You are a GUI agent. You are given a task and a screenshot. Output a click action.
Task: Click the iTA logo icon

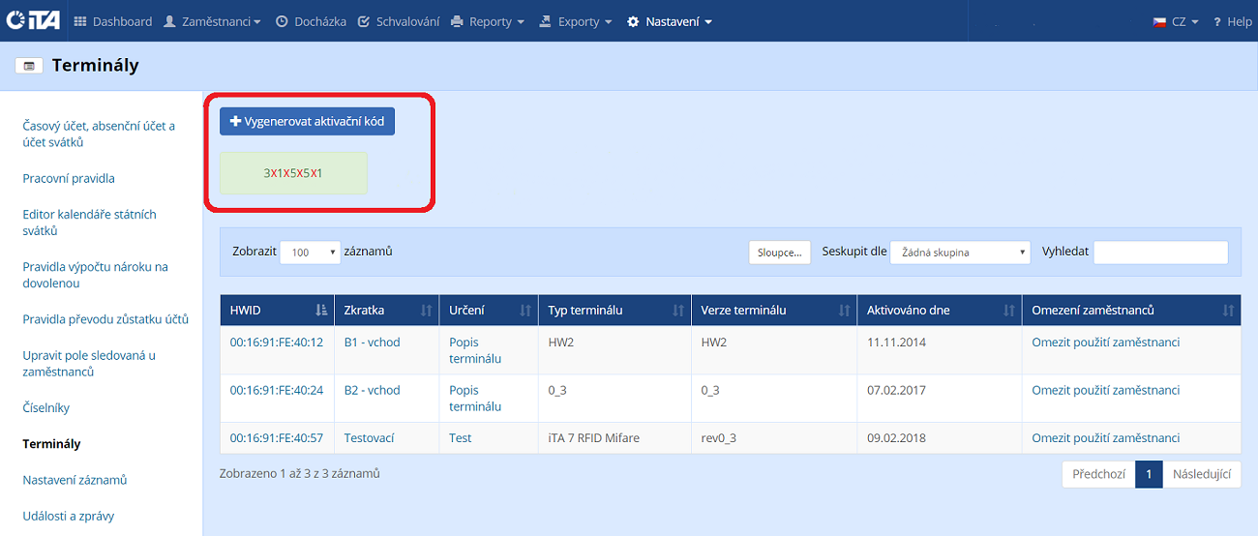35,21
